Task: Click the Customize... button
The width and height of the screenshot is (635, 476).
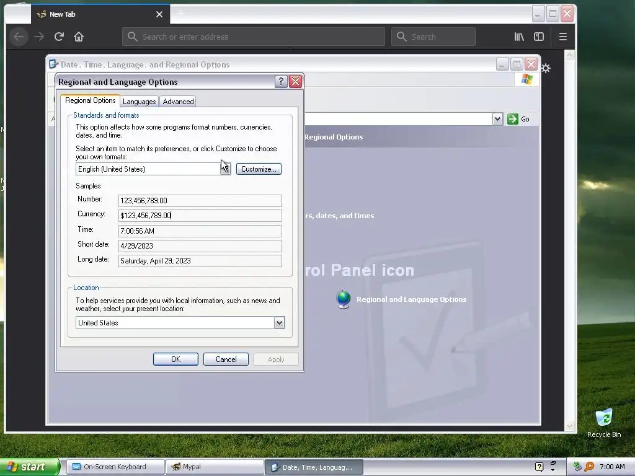Action: (259, 169)
